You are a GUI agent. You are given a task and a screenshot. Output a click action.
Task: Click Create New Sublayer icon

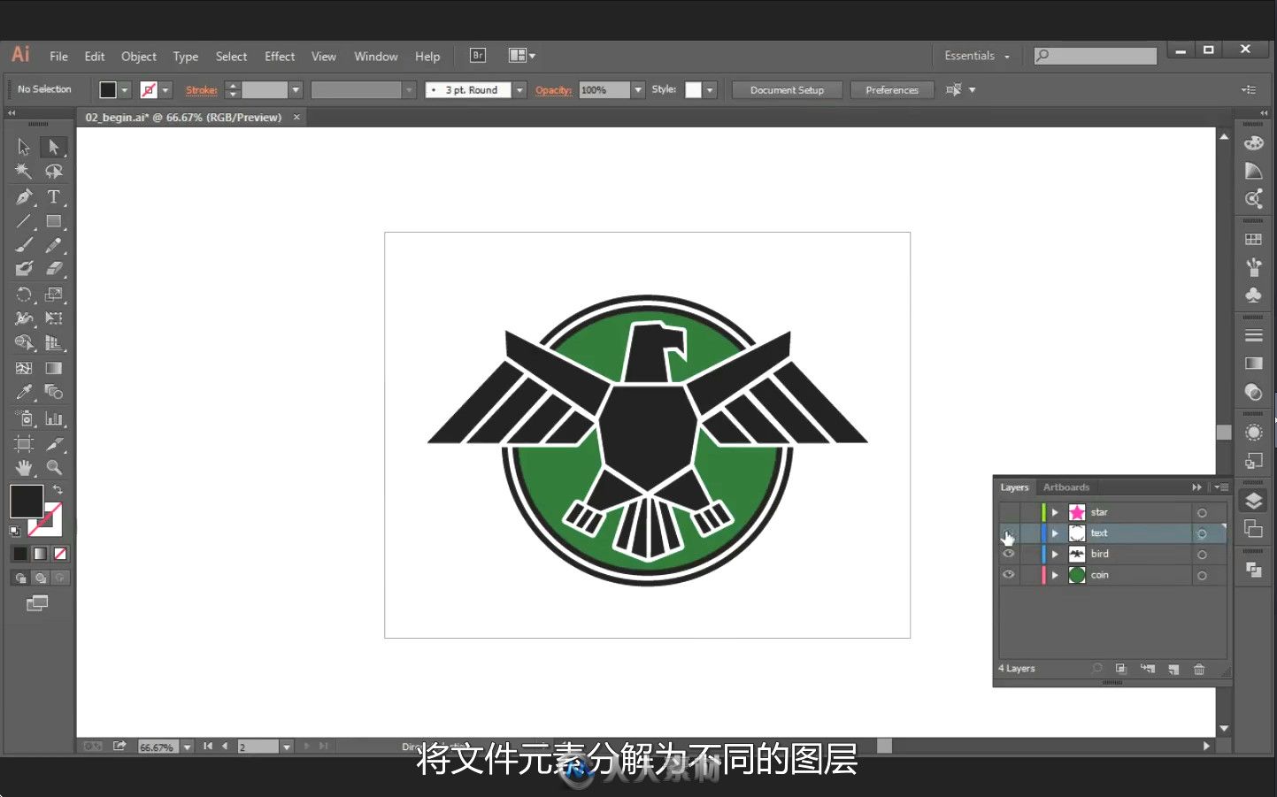click(x=1148, y=669)
